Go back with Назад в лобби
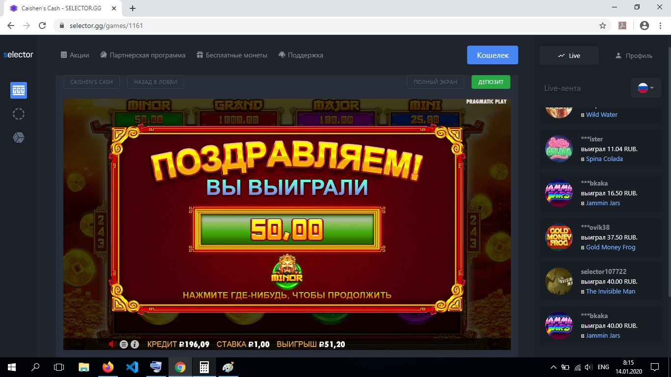This screenshot has height=377, width=671. 156,82
